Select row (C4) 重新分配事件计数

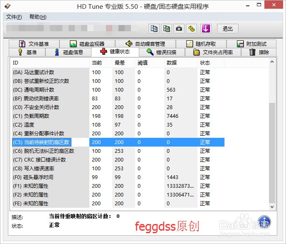coord(118,134)
